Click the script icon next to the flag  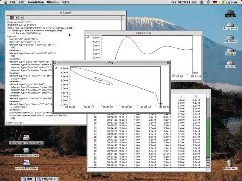point(208,2)
